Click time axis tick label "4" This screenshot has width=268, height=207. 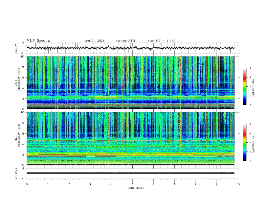coord(111,184)
